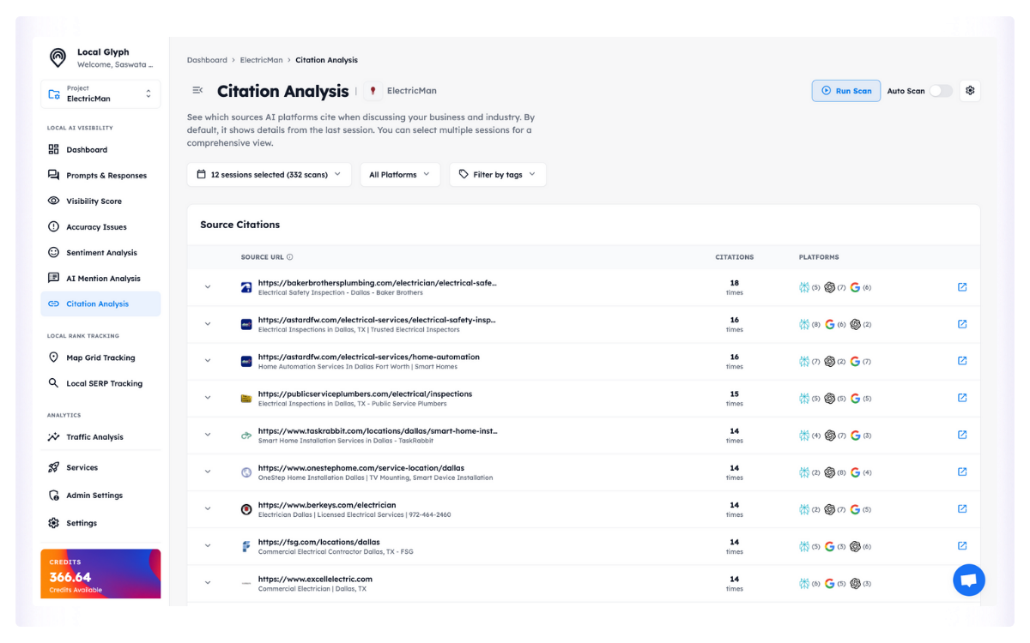This screenshot has height=643, width=1030.
Task: Open the chat support bubble
Action: coord(968,580)
